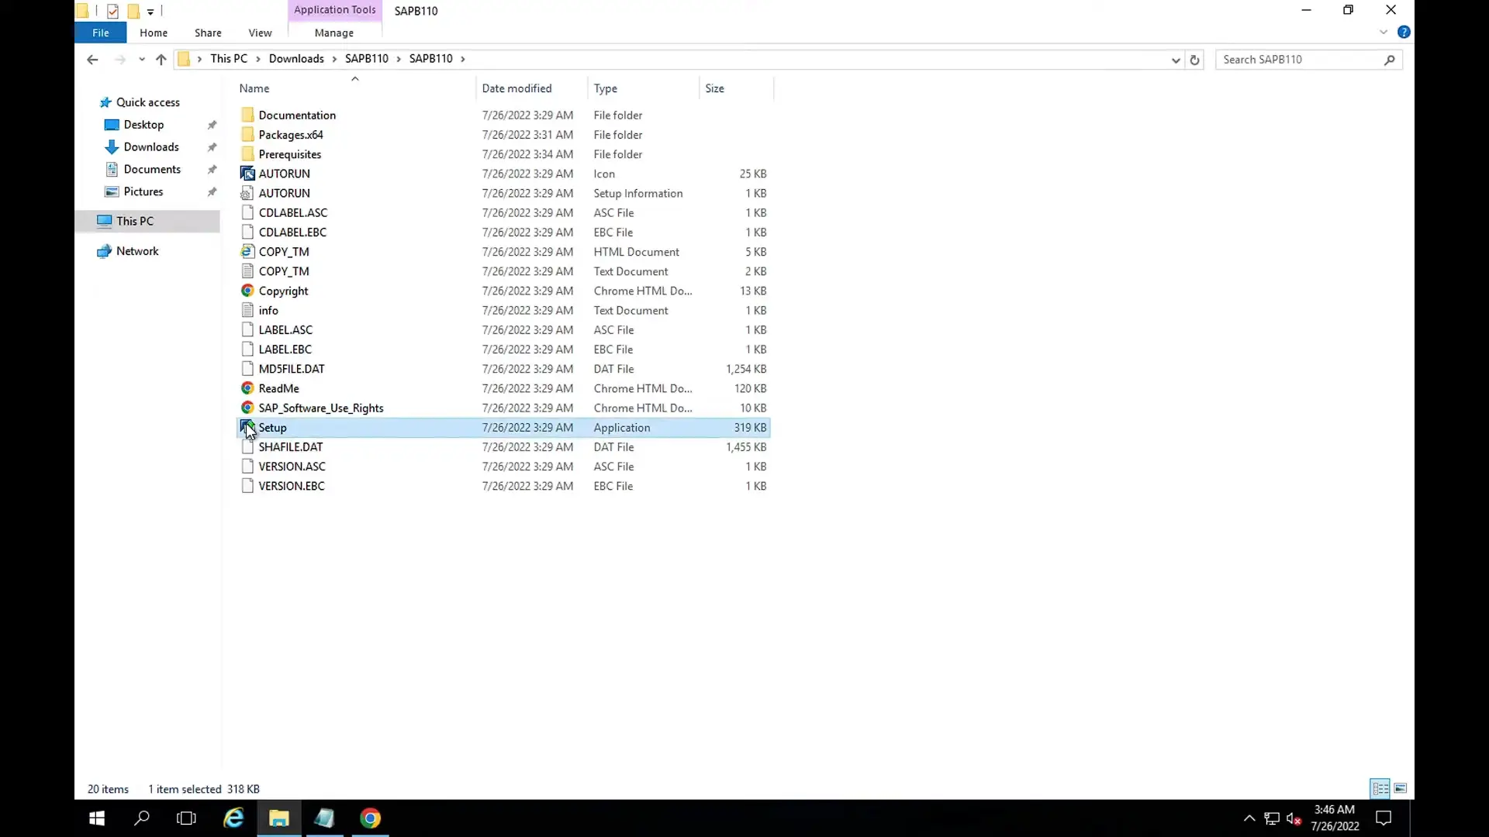Open Windows Start menu
1489x837 pixels.
pyautogui.click(x=97, y=818)
